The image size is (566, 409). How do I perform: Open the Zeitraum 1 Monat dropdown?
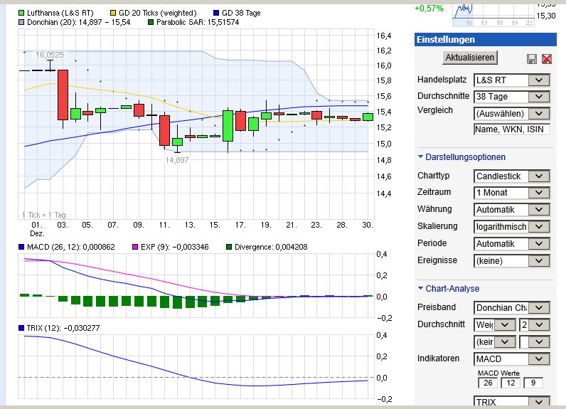tap(511, 192)
